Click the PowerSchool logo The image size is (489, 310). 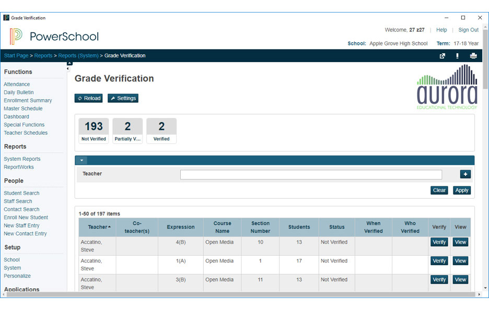[x=54, y=36]
